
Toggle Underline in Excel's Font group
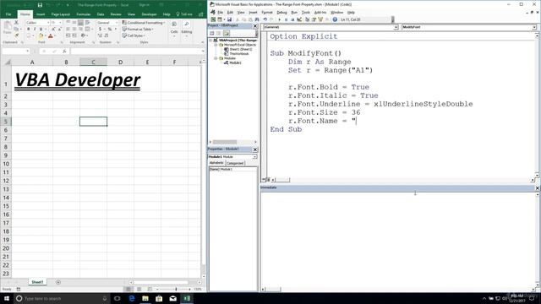[41, 30]
